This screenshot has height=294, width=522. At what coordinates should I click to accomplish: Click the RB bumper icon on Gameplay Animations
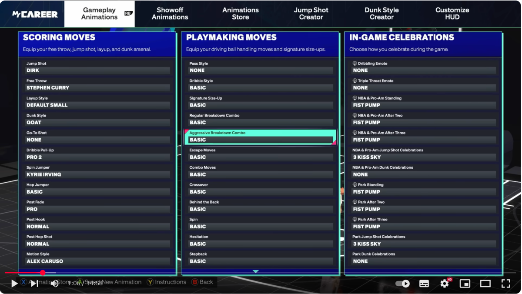[x=128, y=13]
